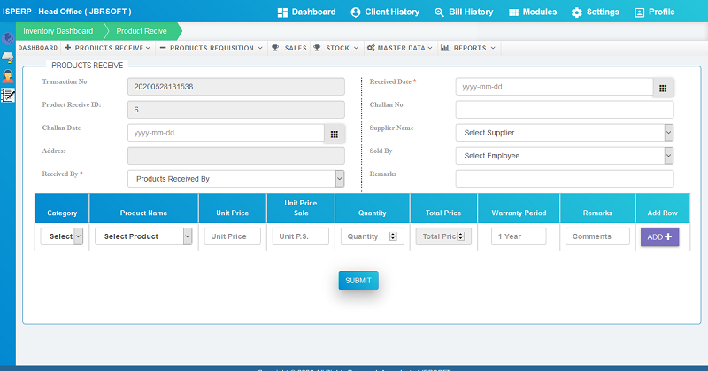Switch to Inventory Dashboard breadcrumb tab
Viewport: 708px width, 371px height.
point(58,31)
